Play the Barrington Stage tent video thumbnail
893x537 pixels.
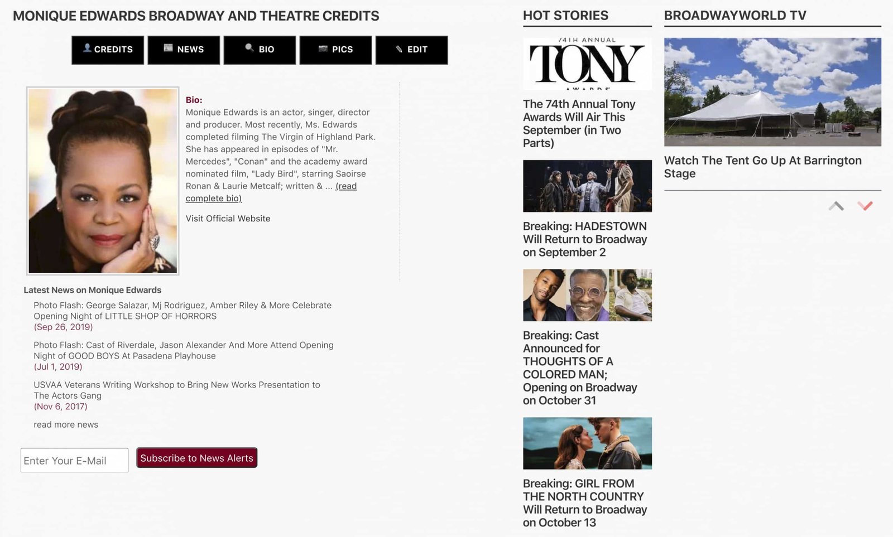pos(772,92)
